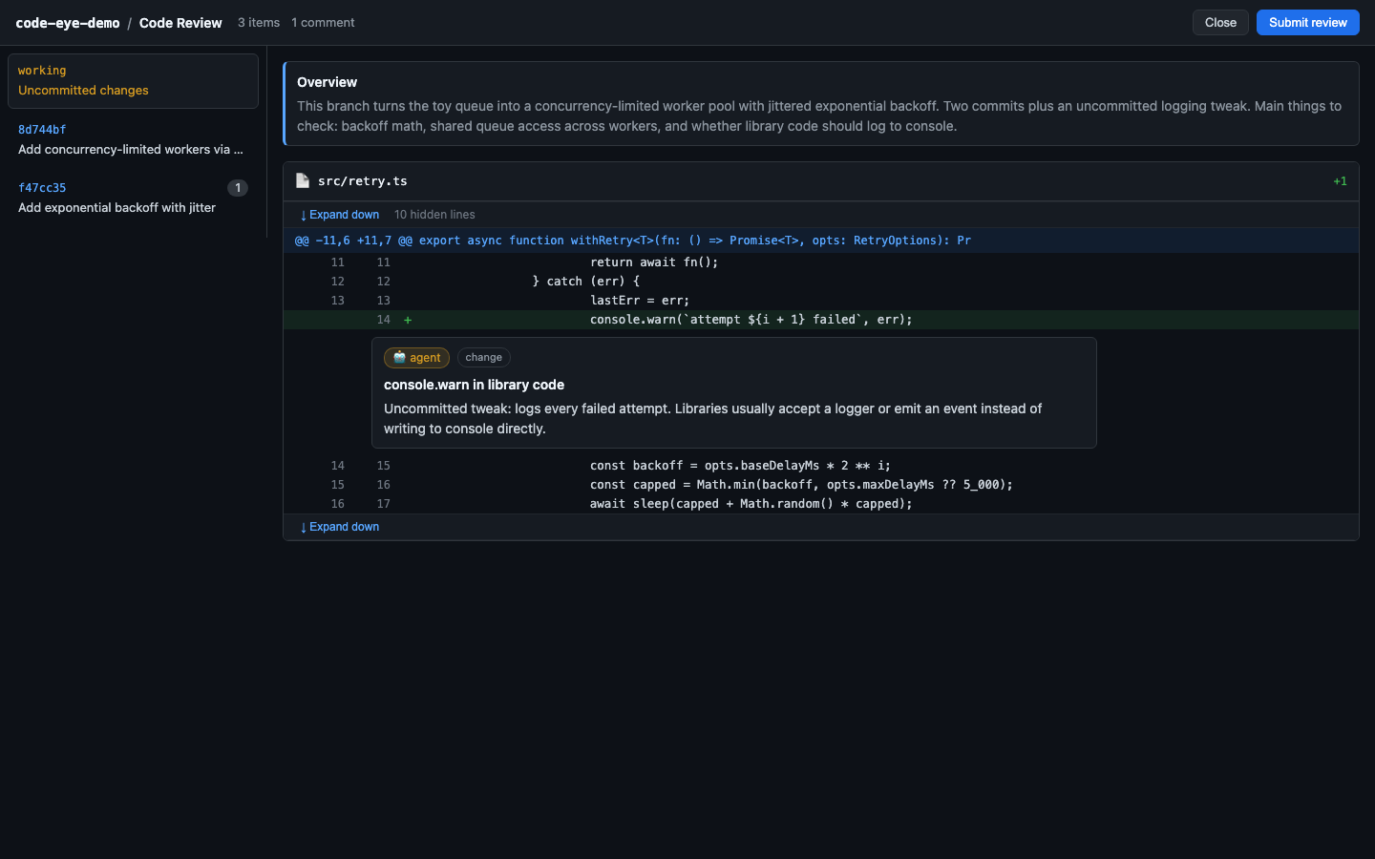Click the +1 additions indicator
The image size is (1375, 859).
click(1340, 181)
